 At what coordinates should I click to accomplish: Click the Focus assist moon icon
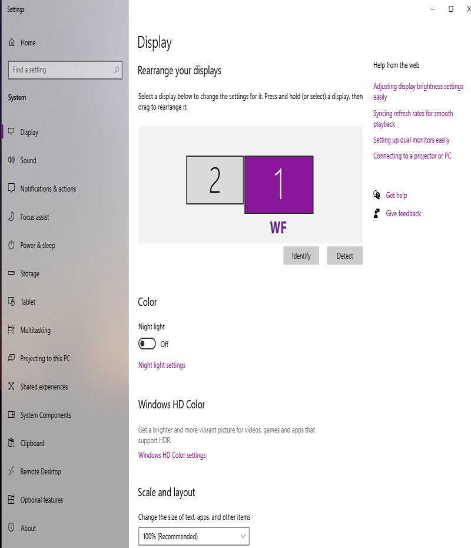[12, 217]
